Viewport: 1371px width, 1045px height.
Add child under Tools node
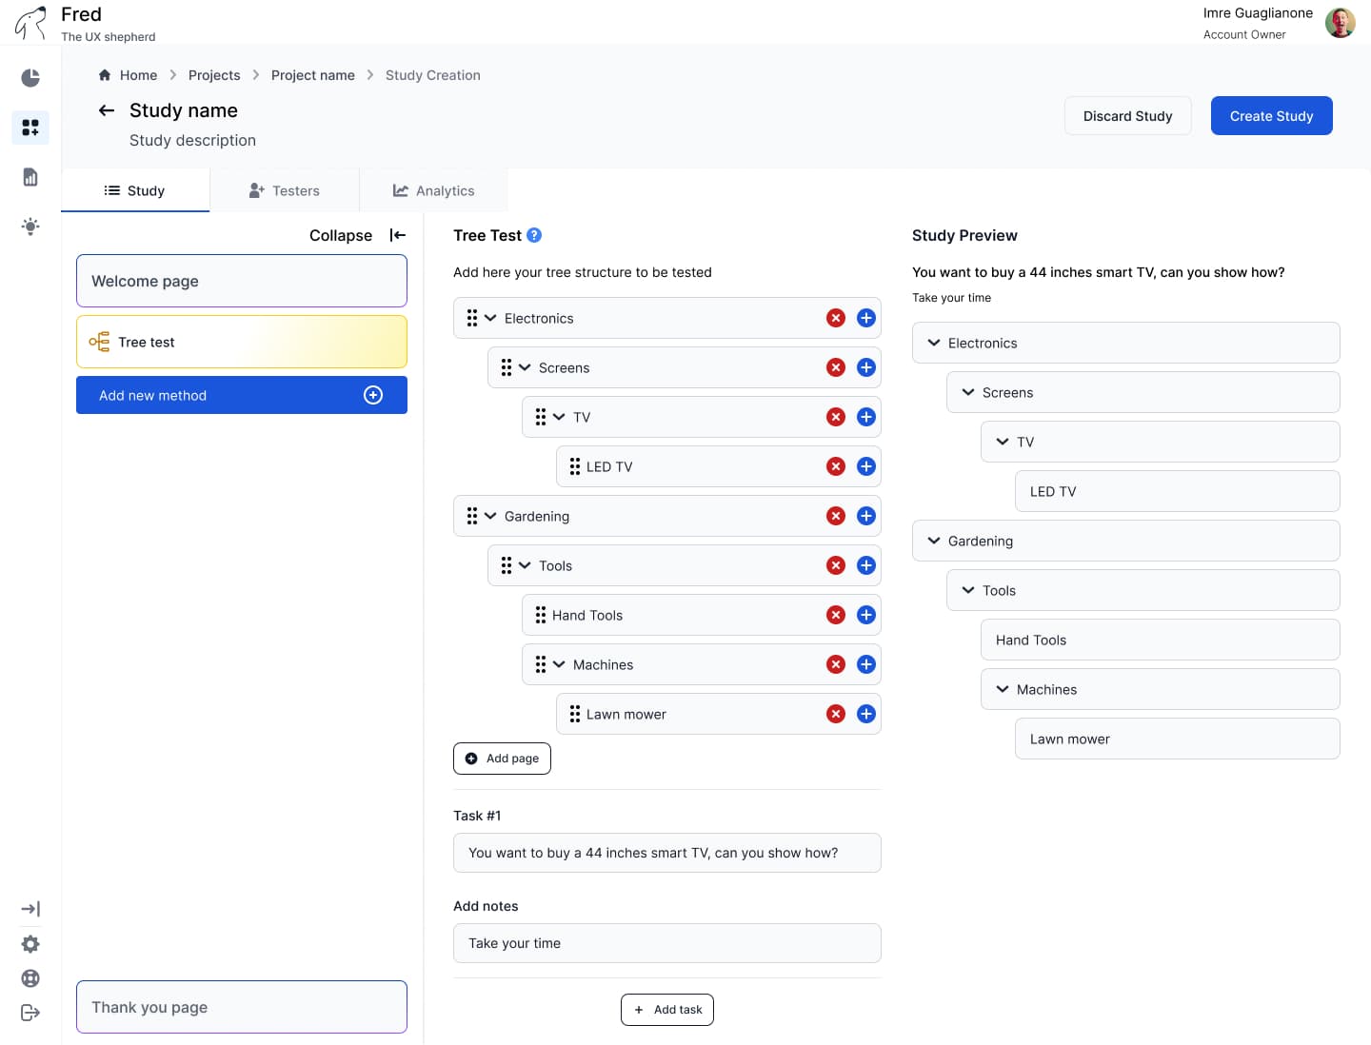point(866,565)
